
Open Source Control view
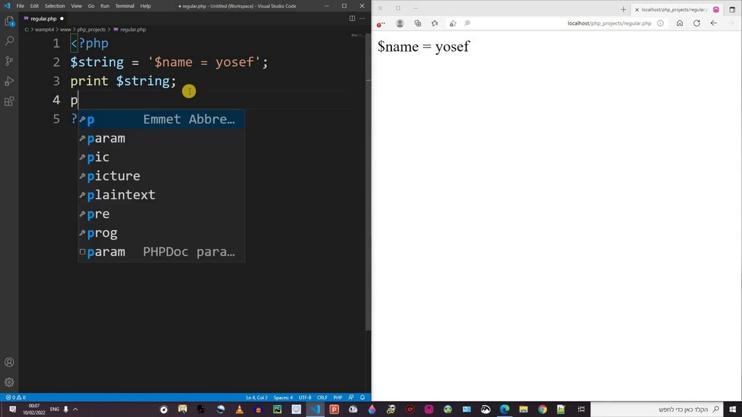pyautogui.click(x=9, y=61)
